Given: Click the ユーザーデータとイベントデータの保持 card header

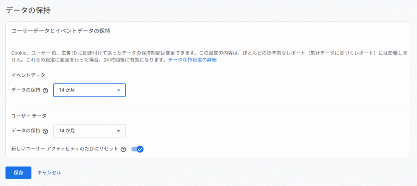Looking at the screenshot, I should pos(61,31).
